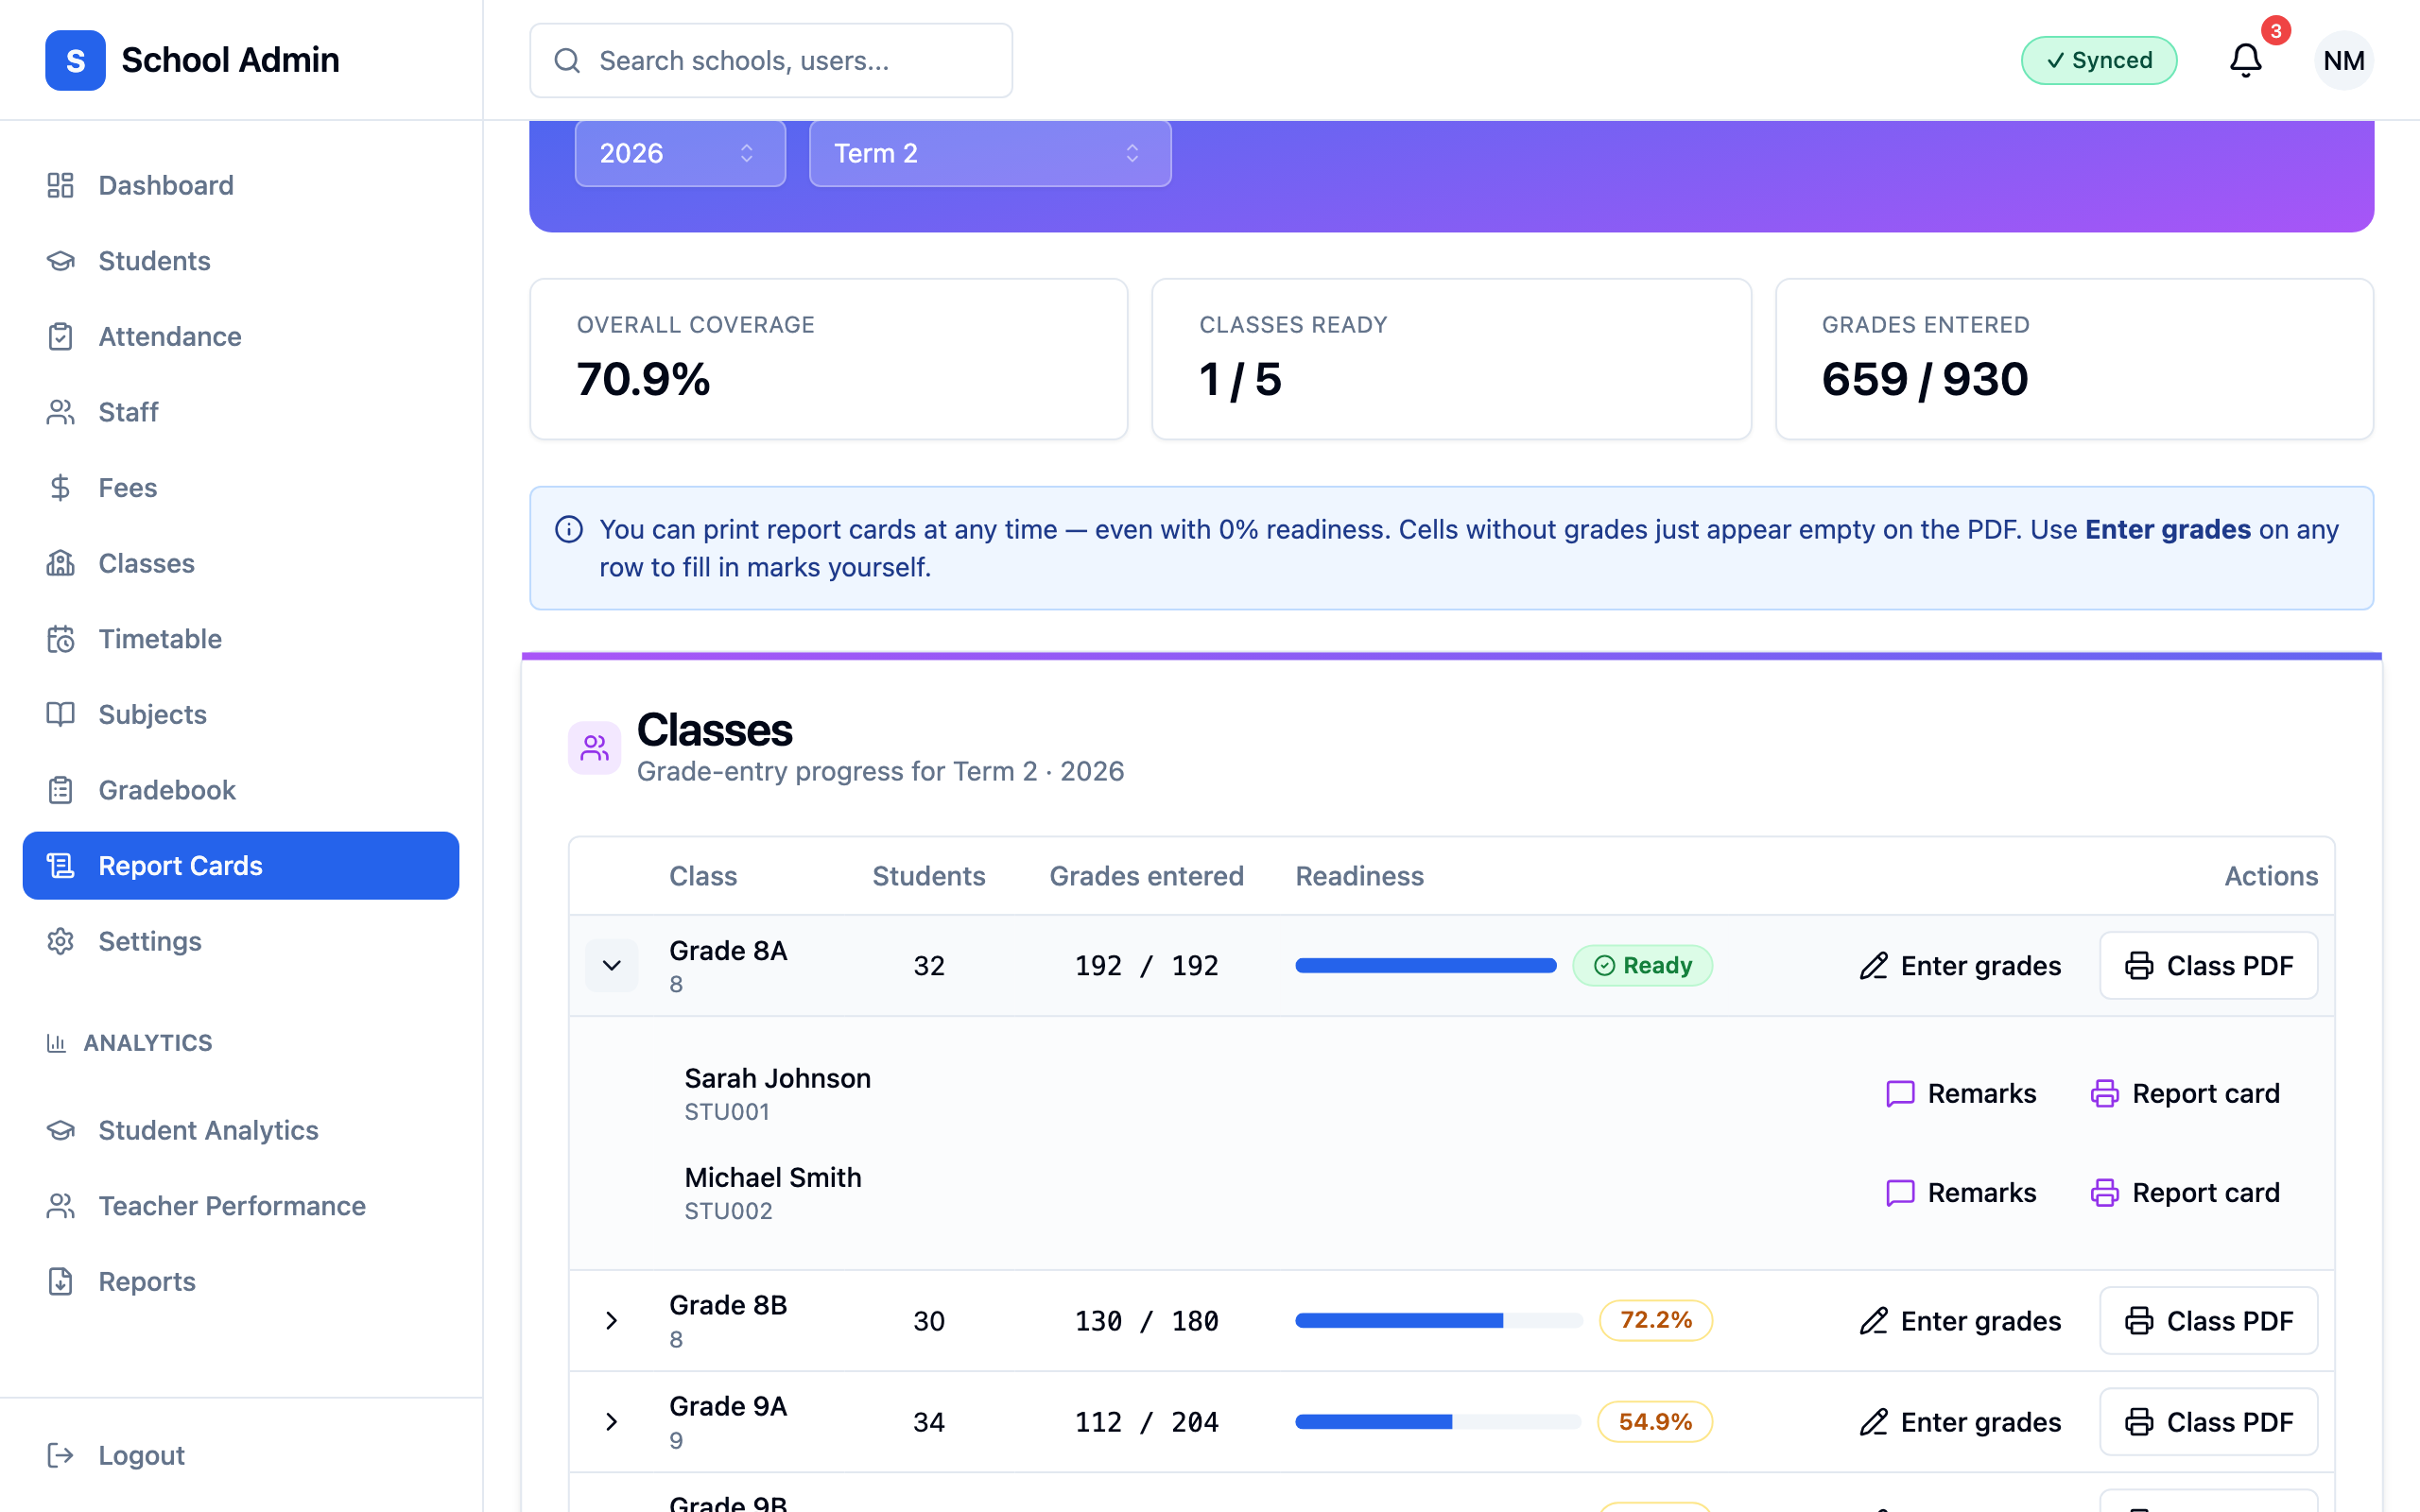Collapse the Grade 8A row
Viewport: 2420px width, 1512px height.
[x=612, y=965]
